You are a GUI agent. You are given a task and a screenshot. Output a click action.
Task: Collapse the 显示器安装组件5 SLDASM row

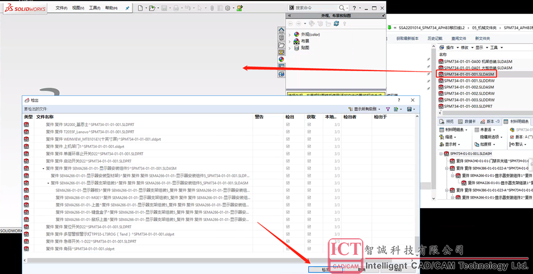(x=43, y=169)
